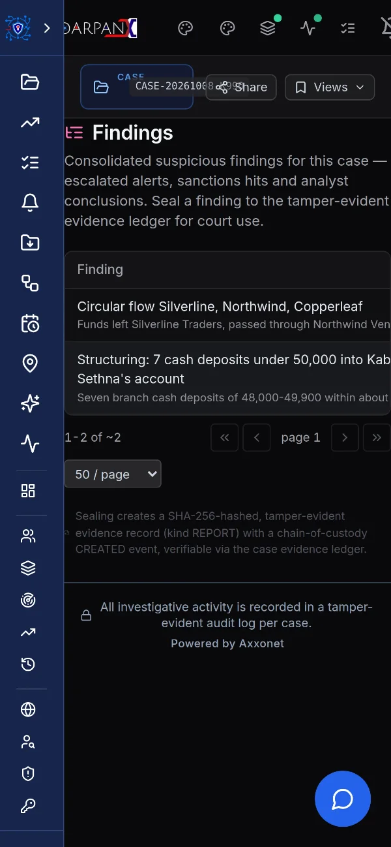
Task: Click the second palette icon in the top bar
Action: [x=227, y=28]
